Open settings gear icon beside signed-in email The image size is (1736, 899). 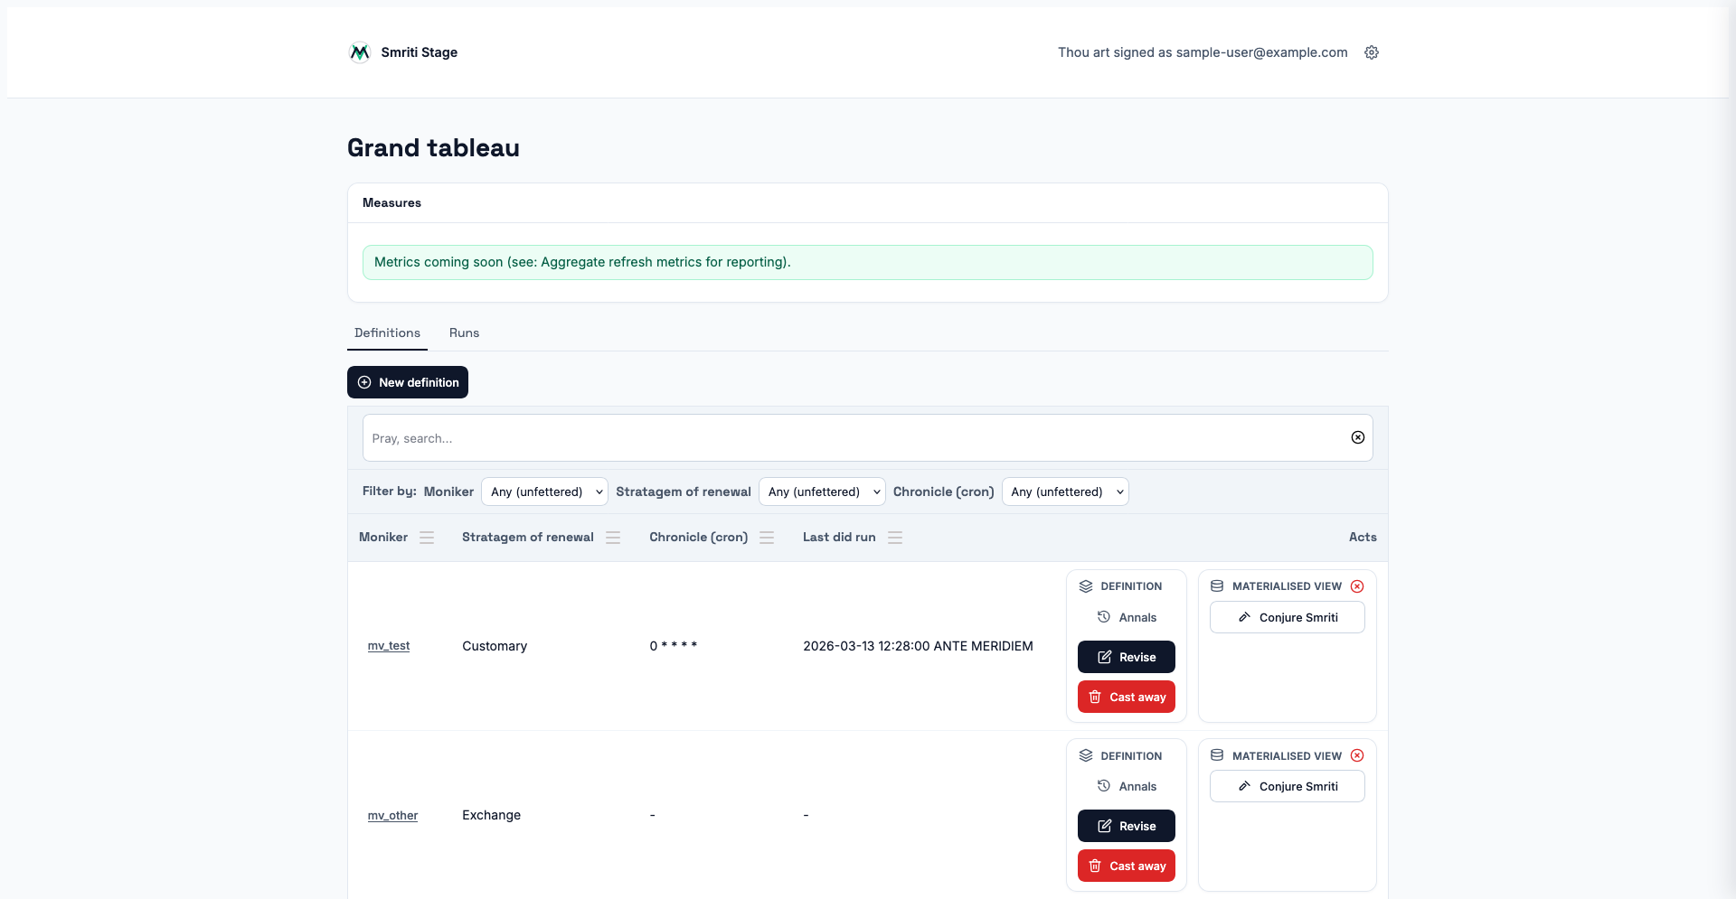click(1372, 52)
